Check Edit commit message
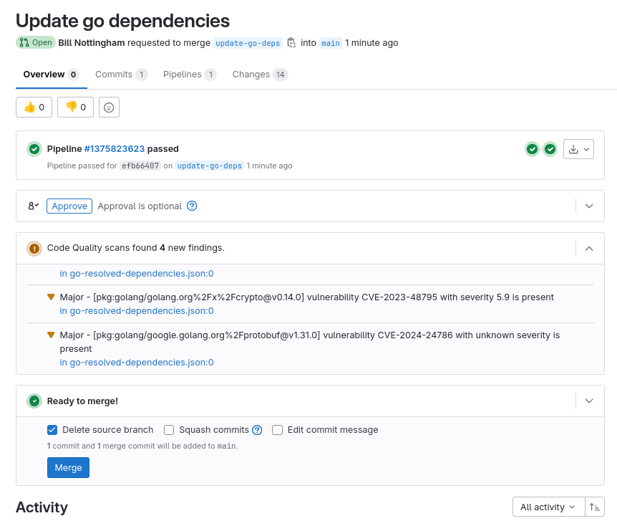The image size is (617, 521). tap(277, 430)
